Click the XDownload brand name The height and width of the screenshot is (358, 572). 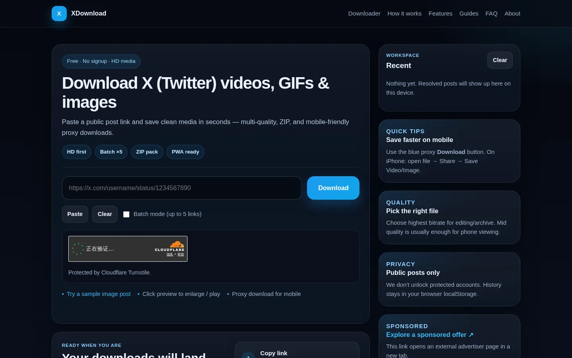(x=89, y=14)
